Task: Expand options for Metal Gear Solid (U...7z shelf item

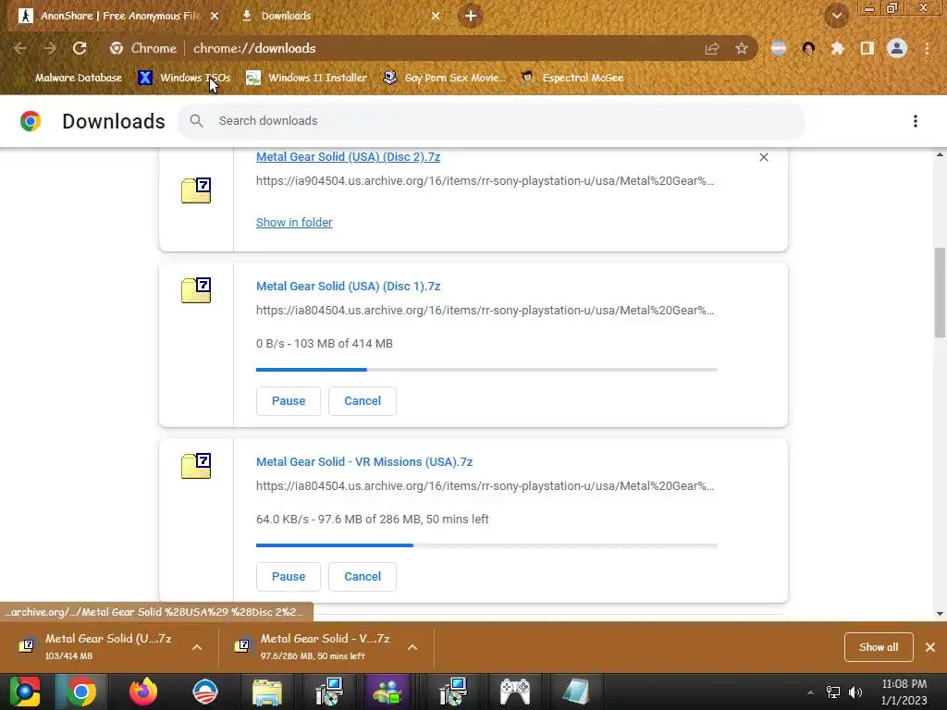Action: coord(197,647)
